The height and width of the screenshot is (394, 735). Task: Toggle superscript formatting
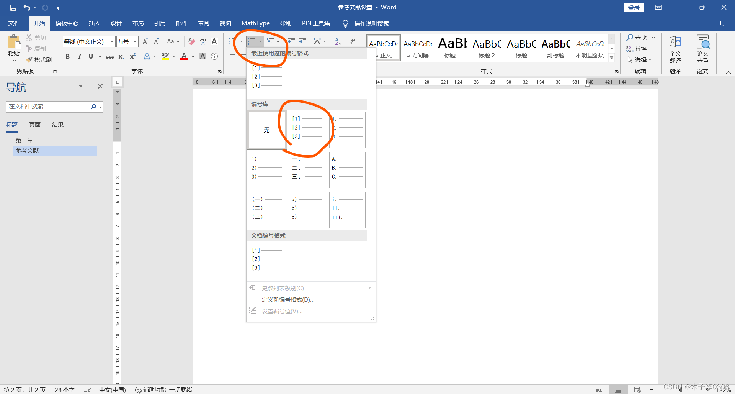coord(133,56)
